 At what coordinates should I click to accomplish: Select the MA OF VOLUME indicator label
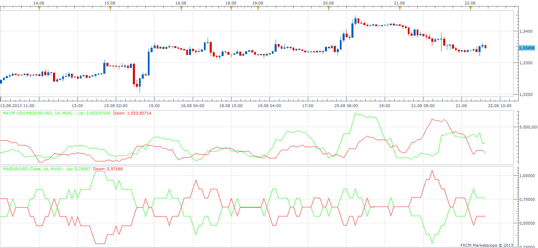37,113
